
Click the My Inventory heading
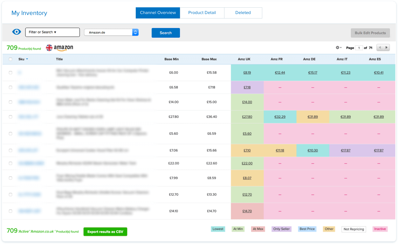click(29, 13)
